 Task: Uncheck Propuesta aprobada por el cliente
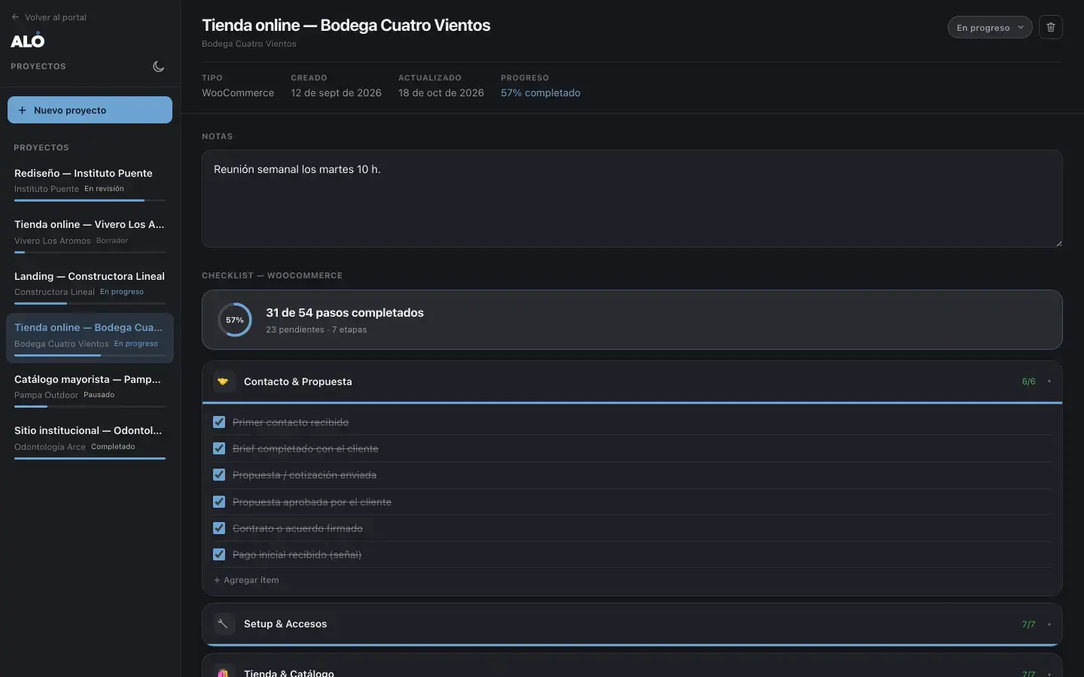[x=219, y=502]
